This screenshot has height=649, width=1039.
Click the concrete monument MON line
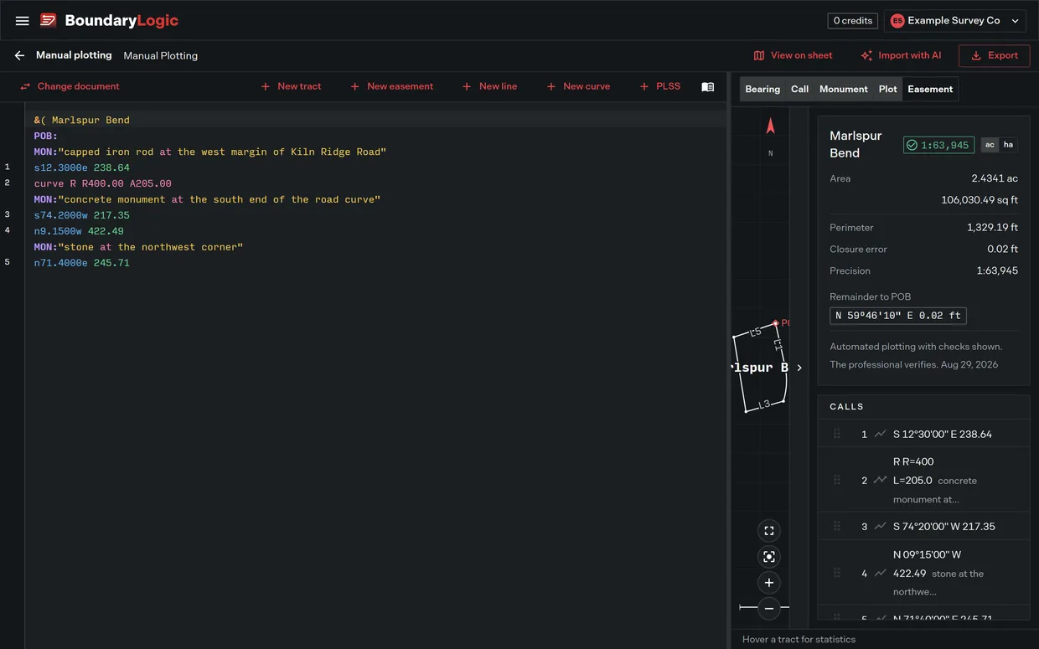[207, 199]
